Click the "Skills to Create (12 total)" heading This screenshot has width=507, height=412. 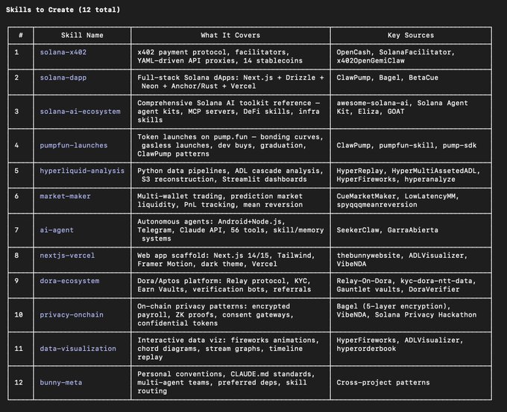[x=62, y=10]
